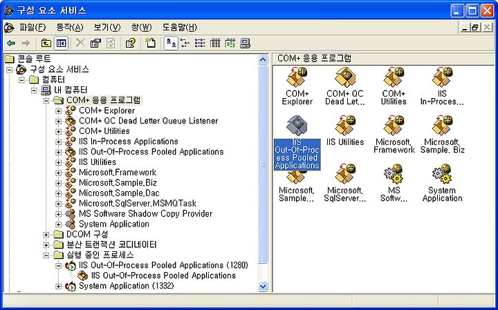
Task: Expand the DCOM 구성 folder
Action: pos(46,235)
